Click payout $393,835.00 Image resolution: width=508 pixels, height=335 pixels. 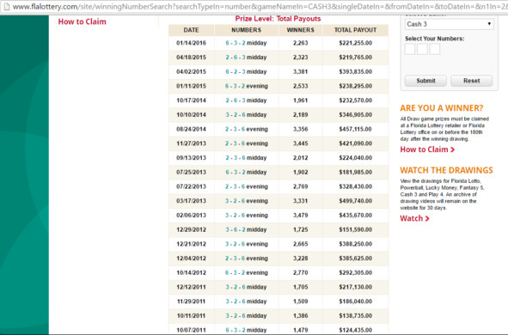coord(355,72)
